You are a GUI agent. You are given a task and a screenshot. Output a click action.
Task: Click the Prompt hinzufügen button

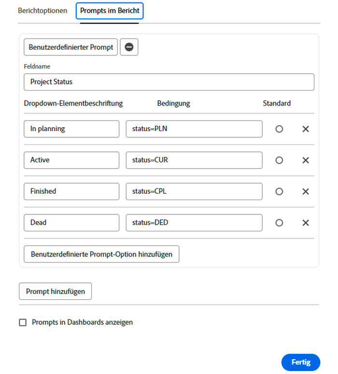coord(55,292)
